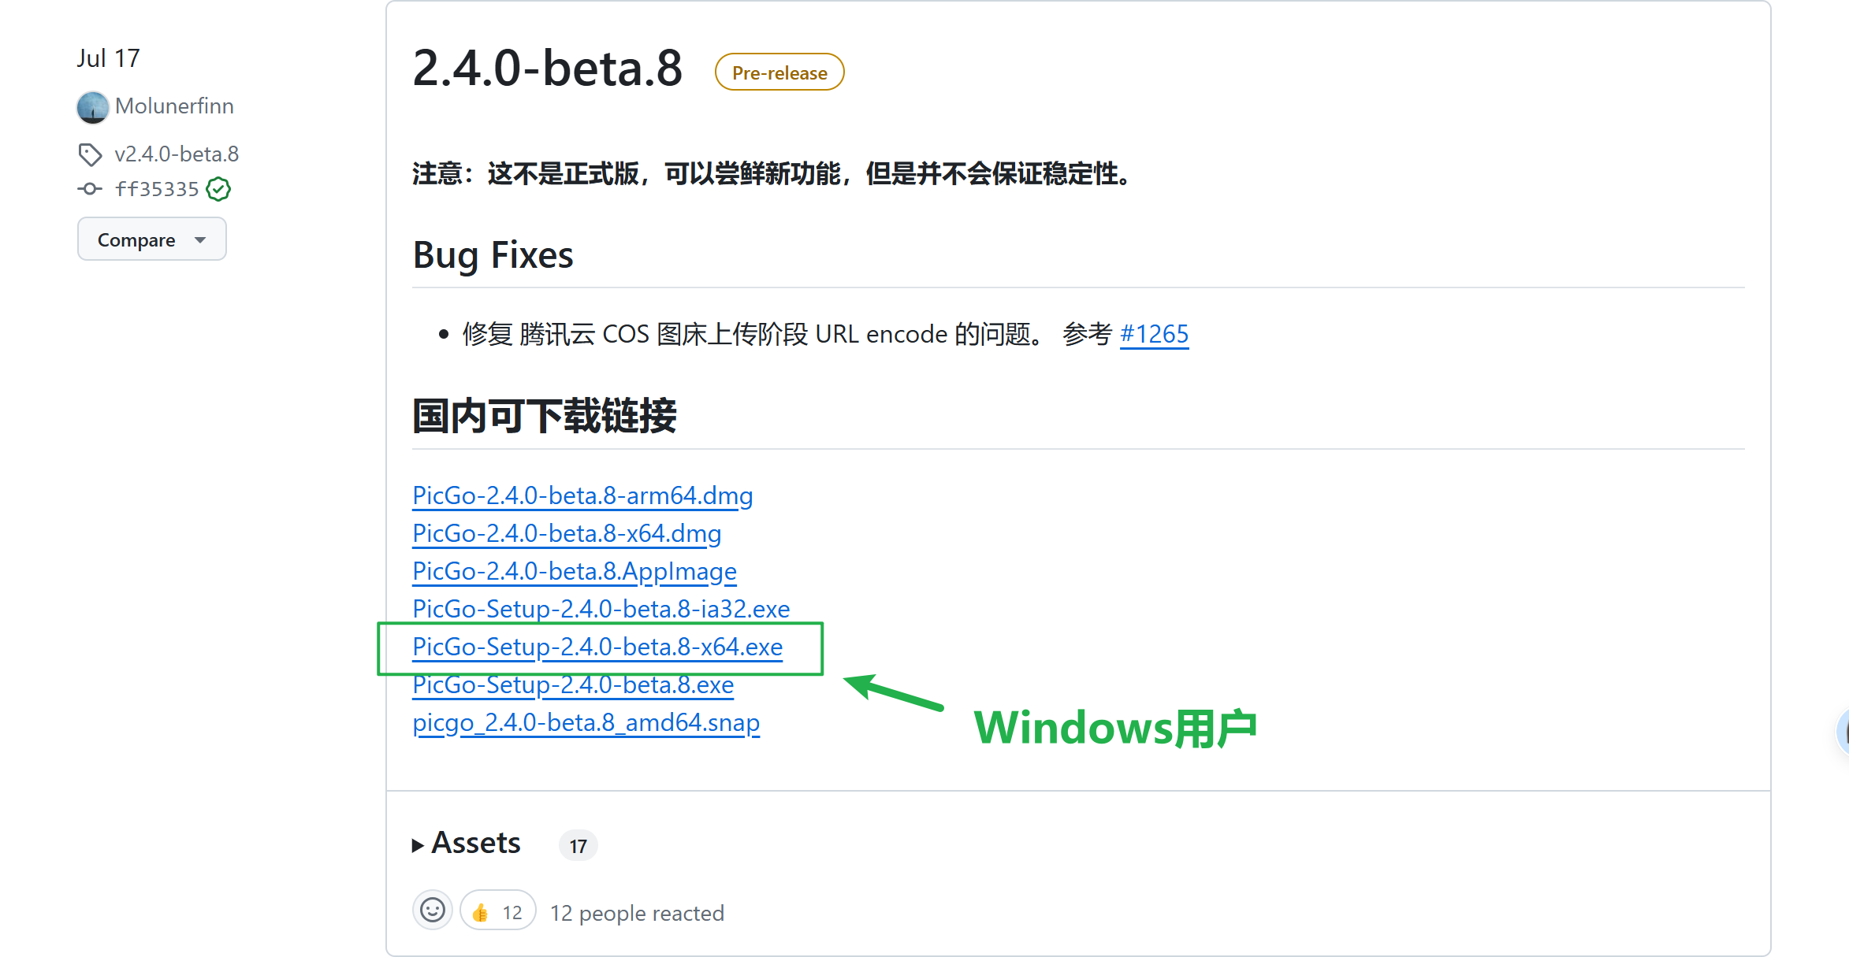Viewport: 1849px width, 957px height.
Task: Click the commit icon next to ff35335
Action: click(90, 189)
